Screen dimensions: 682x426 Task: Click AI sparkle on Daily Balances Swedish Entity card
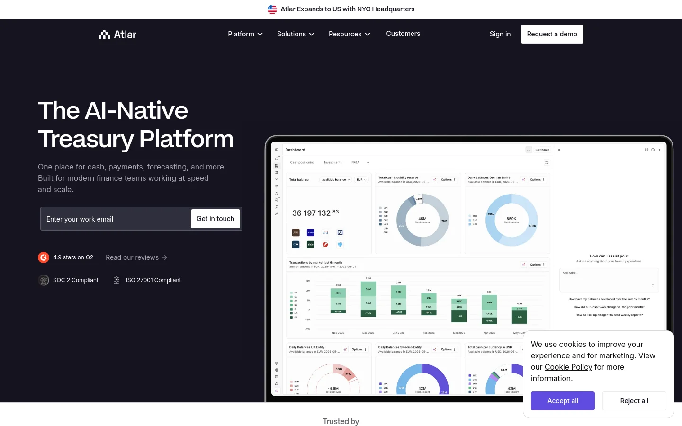[x=434, y=349]
